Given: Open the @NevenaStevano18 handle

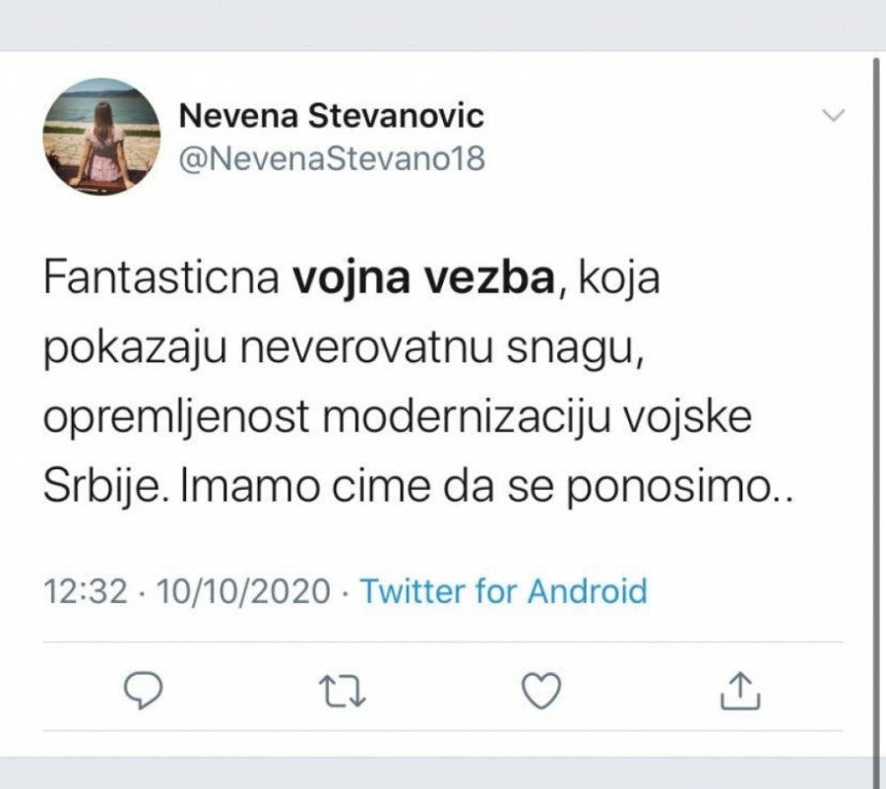Looking at the screenshot, I should 332,157.
